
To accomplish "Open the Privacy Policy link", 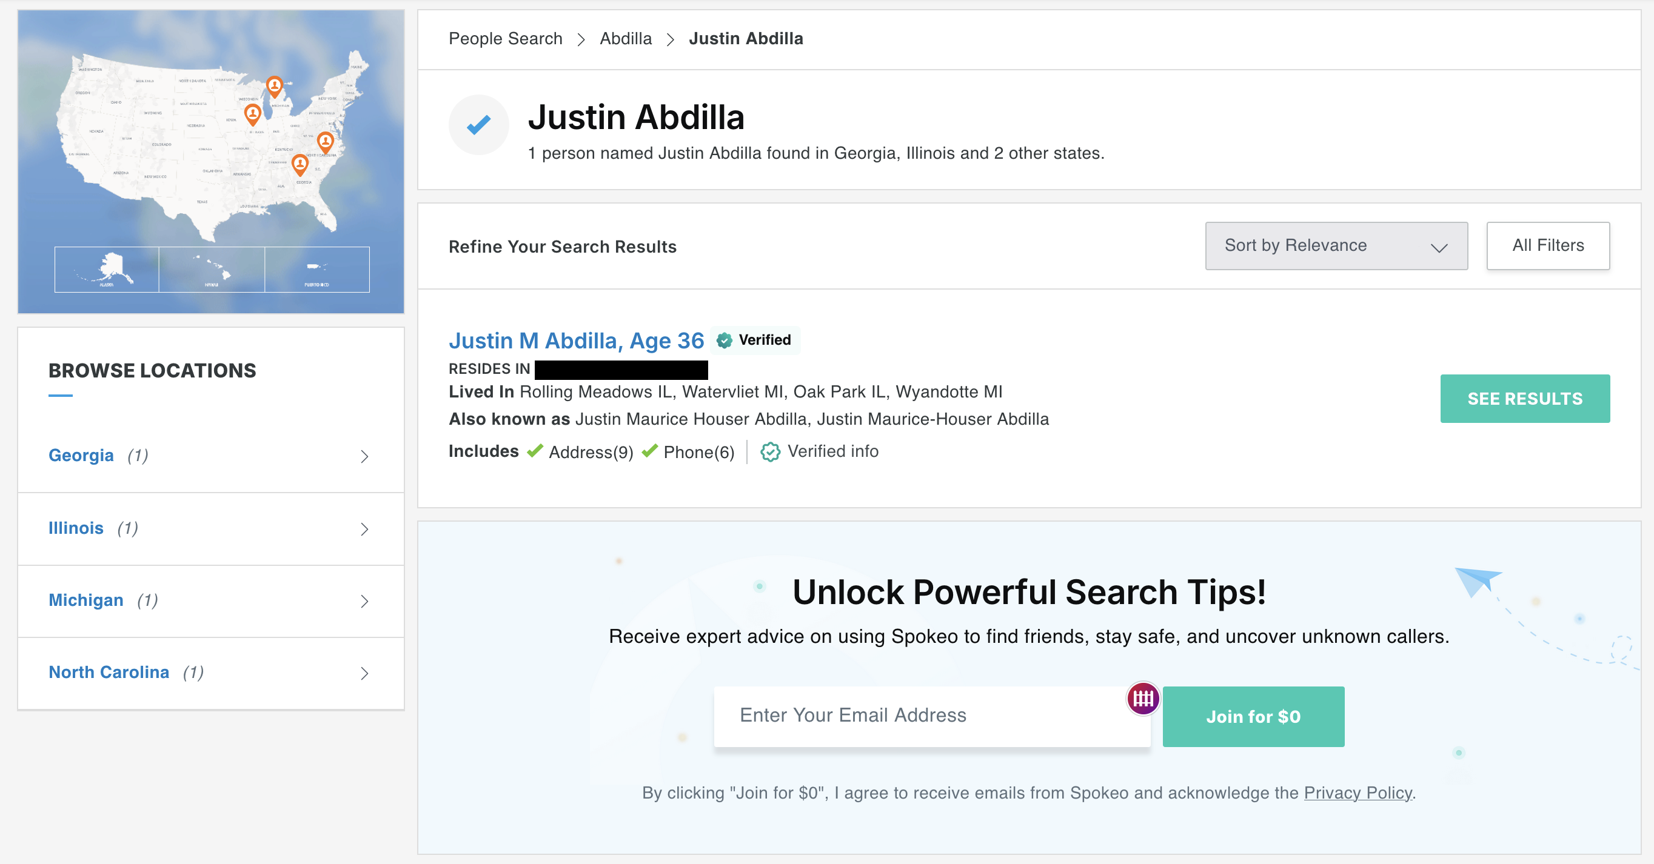I will (1358, 793).
